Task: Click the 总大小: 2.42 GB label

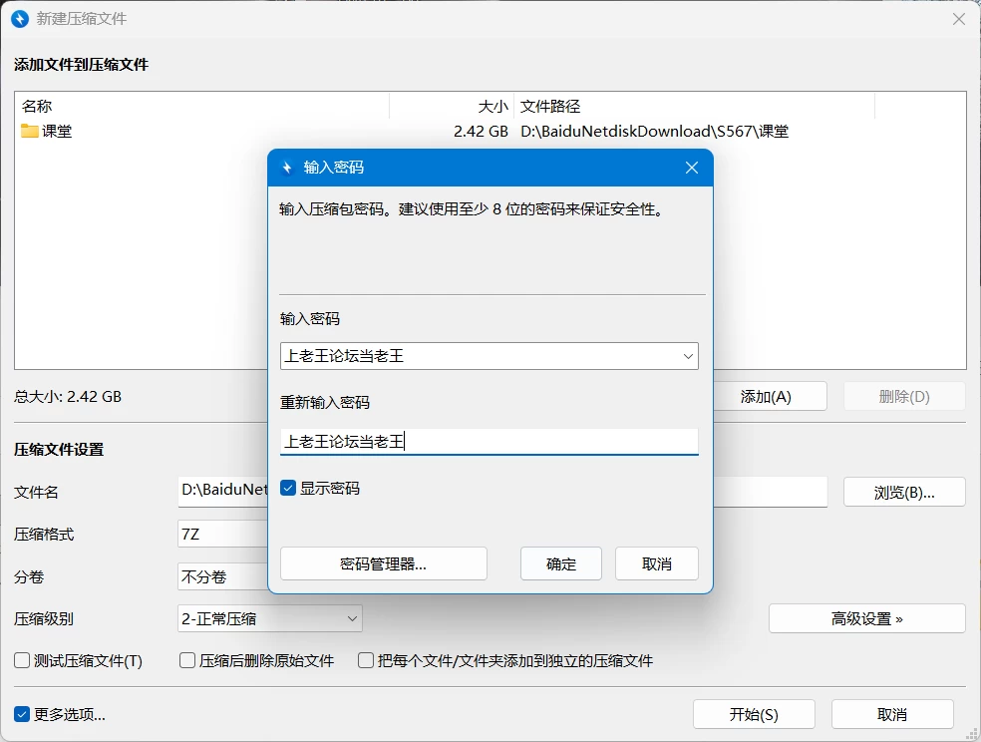Action: click(x=68, y=397)
